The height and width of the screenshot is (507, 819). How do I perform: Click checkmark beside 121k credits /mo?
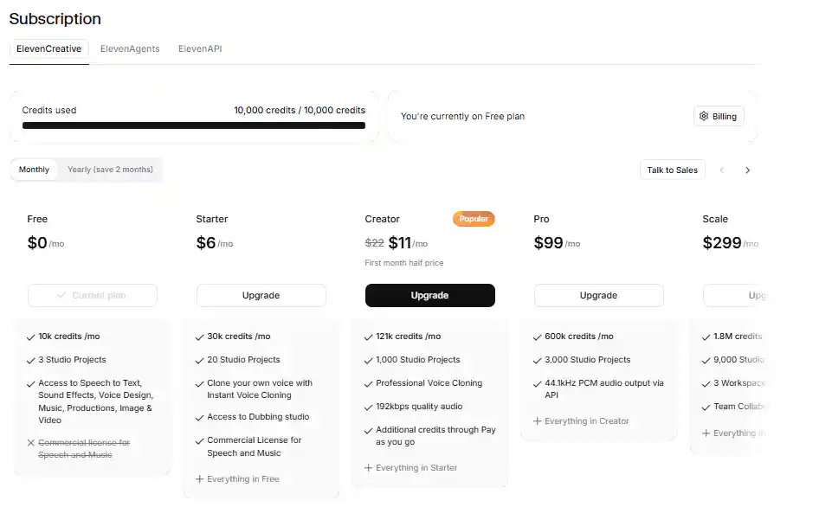[368, 337]
